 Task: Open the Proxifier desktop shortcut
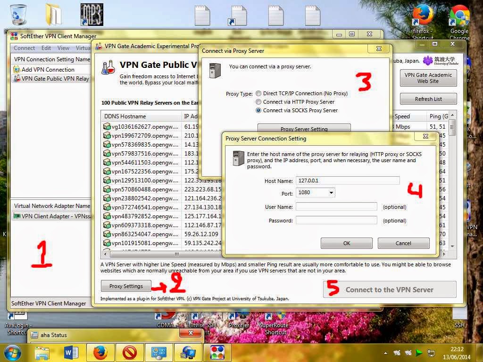(x=238, y=320)
